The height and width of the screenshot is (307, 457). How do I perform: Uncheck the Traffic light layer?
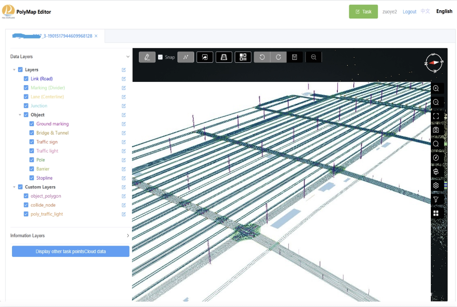tap(32, 151)
